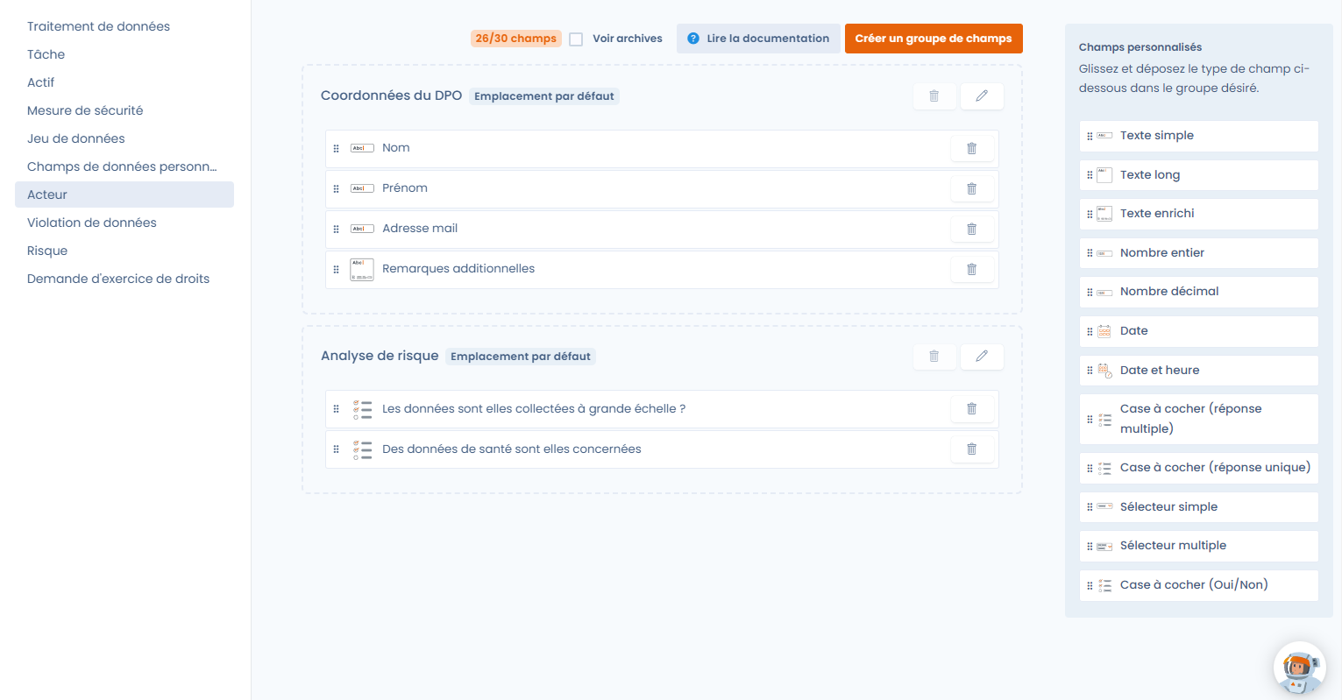The image size is (1342, 700).
Task: Edit the Coordonnées du DPO group
Action: click(982, 96)
